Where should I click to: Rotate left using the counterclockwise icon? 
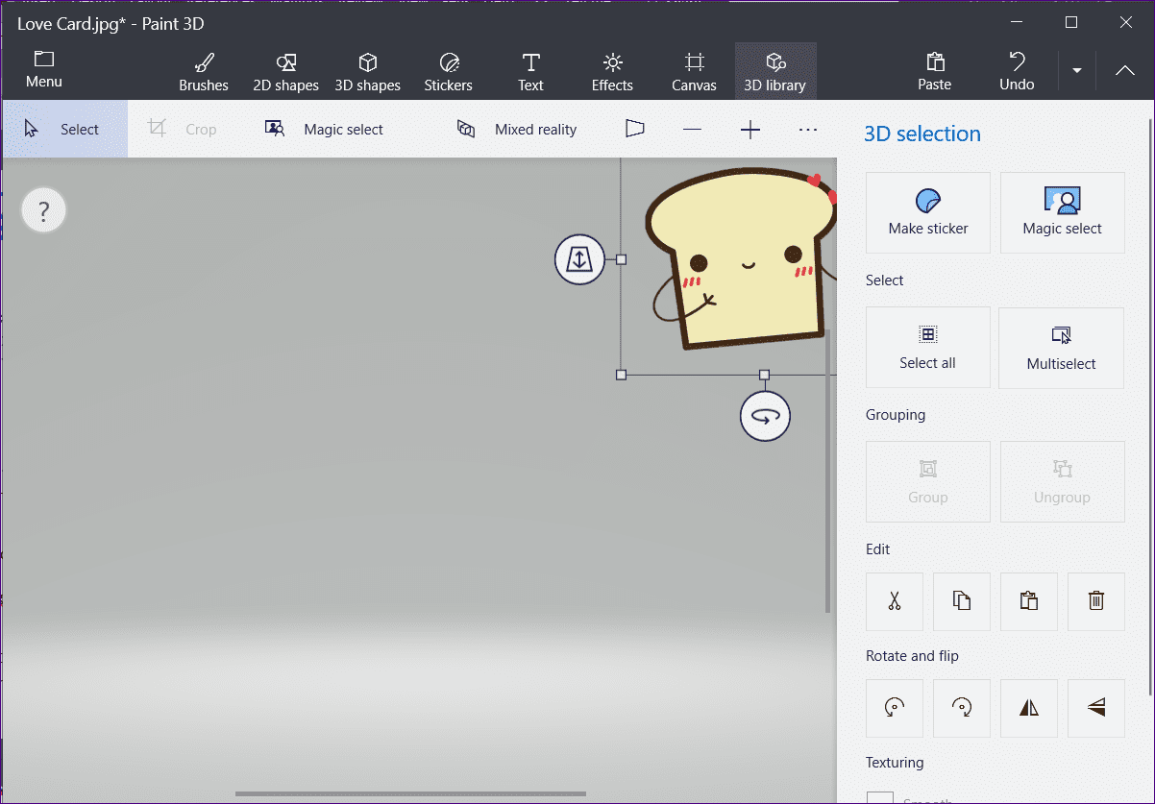[895, 708]
